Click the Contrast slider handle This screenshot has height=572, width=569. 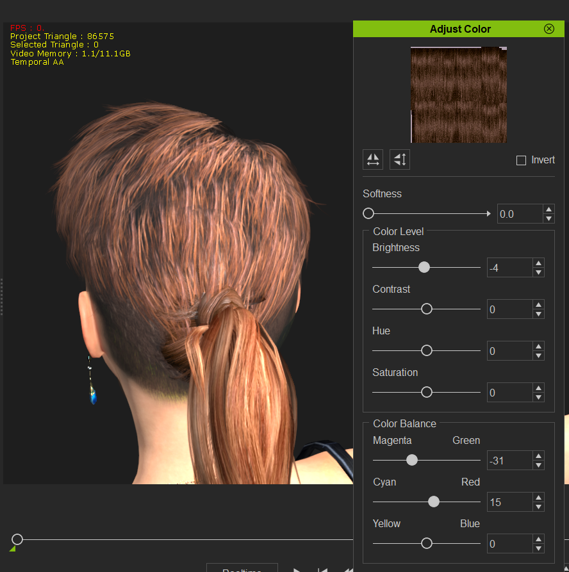pos(427,309)
